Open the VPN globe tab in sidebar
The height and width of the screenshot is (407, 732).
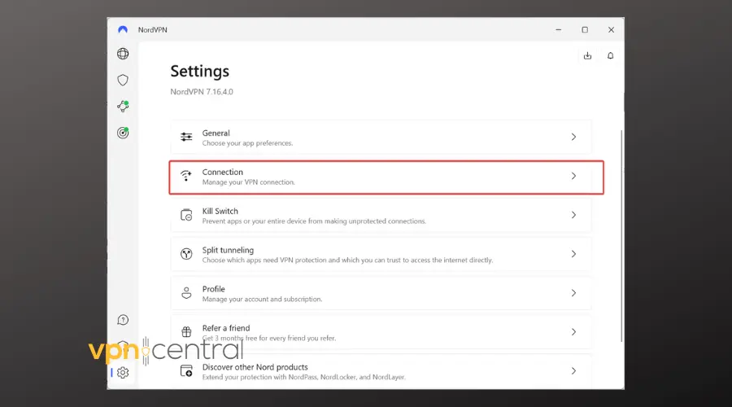(x=123, y=54)
